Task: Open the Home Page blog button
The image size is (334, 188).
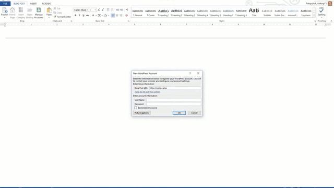Action: click(x=13, y=13)
